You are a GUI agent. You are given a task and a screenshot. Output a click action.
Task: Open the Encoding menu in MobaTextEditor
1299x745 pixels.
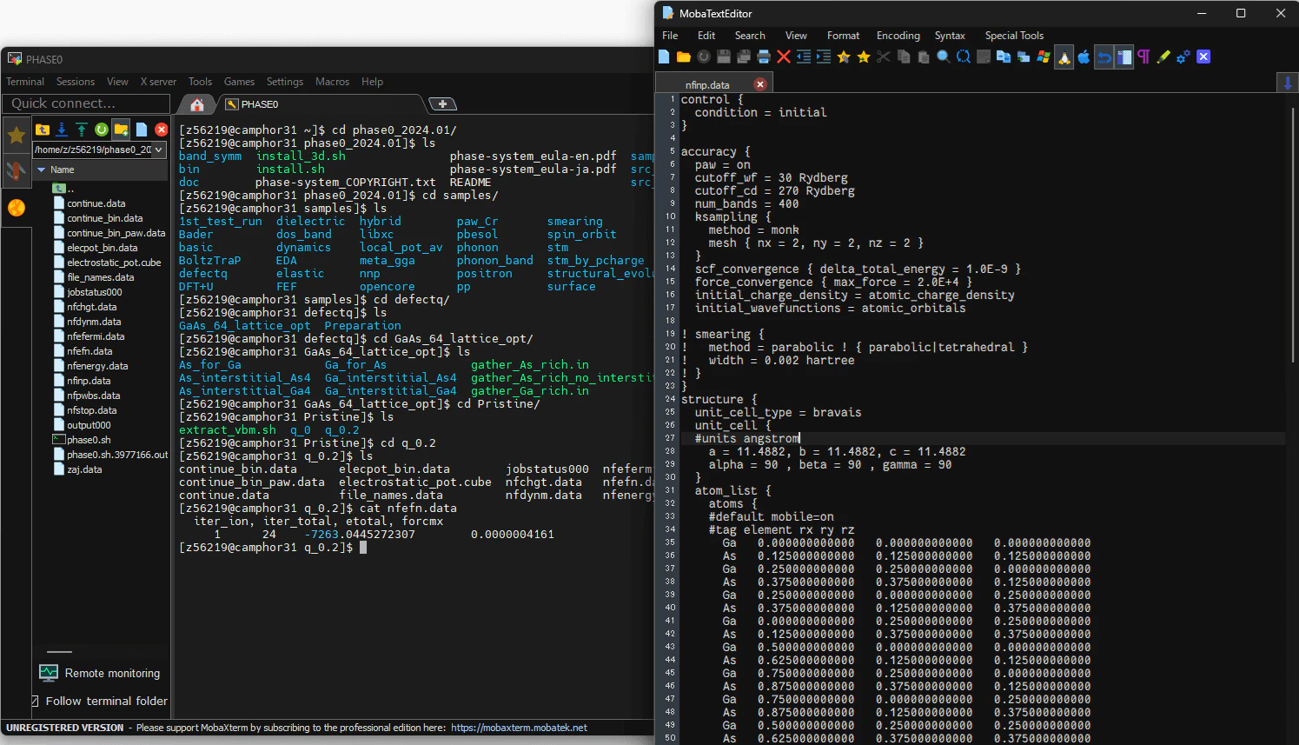[898, 36]
